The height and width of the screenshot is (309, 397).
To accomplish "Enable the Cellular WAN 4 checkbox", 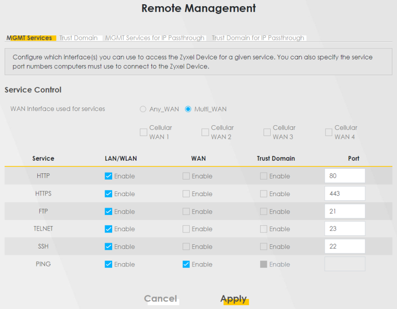I will coord(329,132).
